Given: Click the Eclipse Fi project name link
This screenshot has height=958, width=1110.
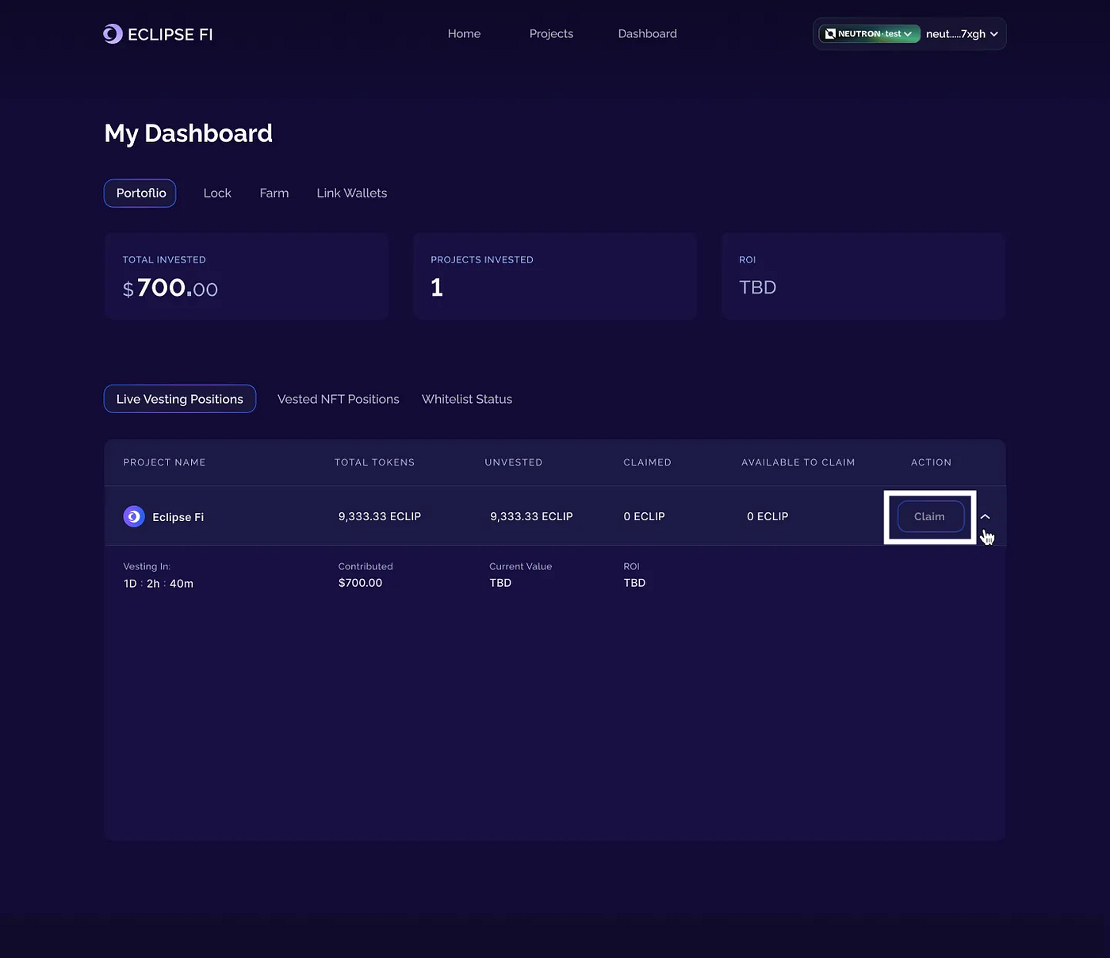Looking at the screenshot, I should coord(178,516).
